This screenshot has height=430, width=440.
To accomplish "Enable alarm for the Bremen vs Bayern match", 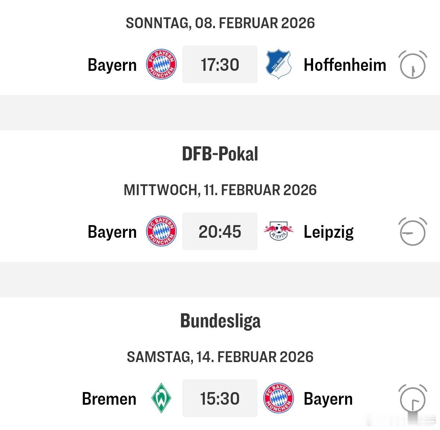I will pos(413,399).
